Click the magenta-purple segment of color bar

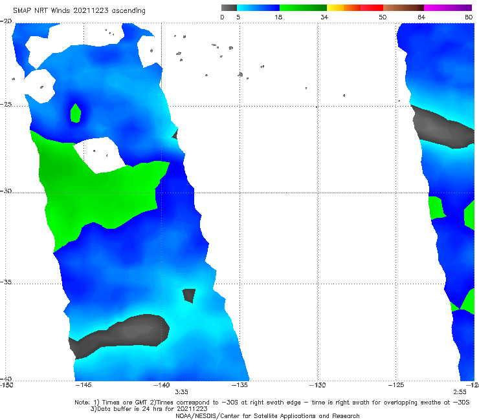pyautogui.click(x=448, y=8)
